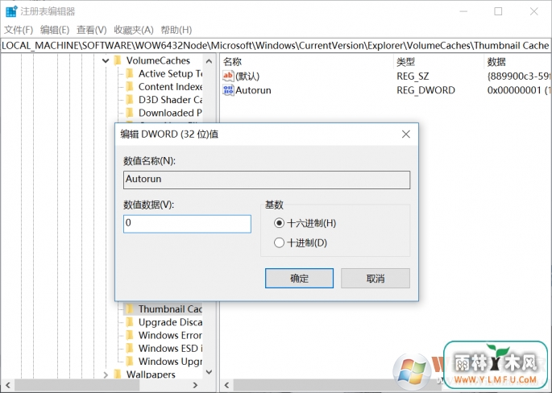Screen dimensions: 552x393
Task: Select the VolumeCaches folder icon
Action: [x=118, y=60]
